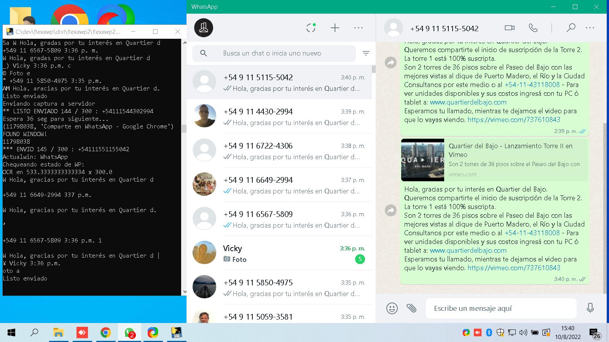This screenshot has width=609, height=342.
Task: Open the Chrome desktop shortcut
Action: [70, 17]
